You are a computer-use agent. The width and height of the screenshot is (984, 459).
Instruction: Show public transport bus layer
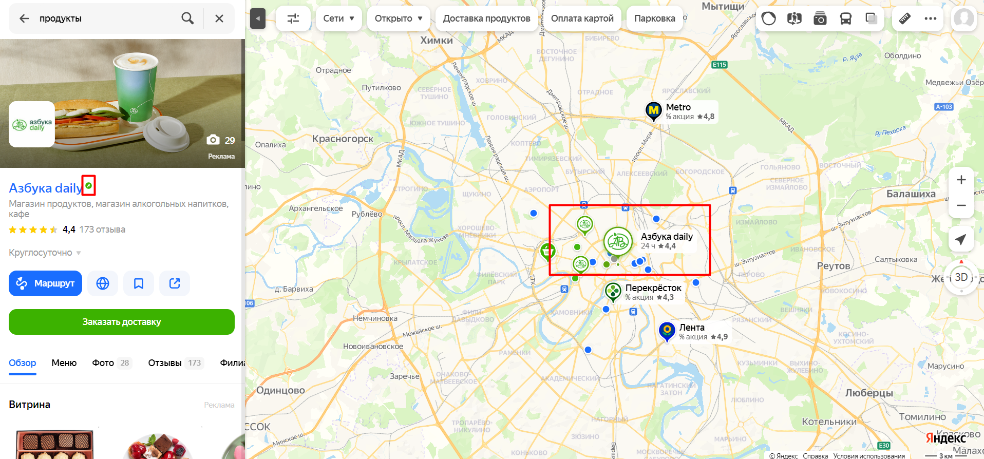pyautogui.click(x=846, y=18)
